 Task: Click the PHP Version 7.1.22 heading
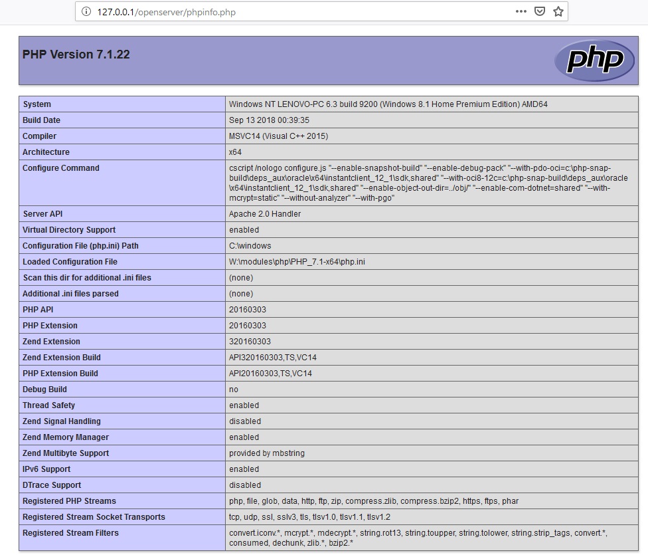click(76, 55)
